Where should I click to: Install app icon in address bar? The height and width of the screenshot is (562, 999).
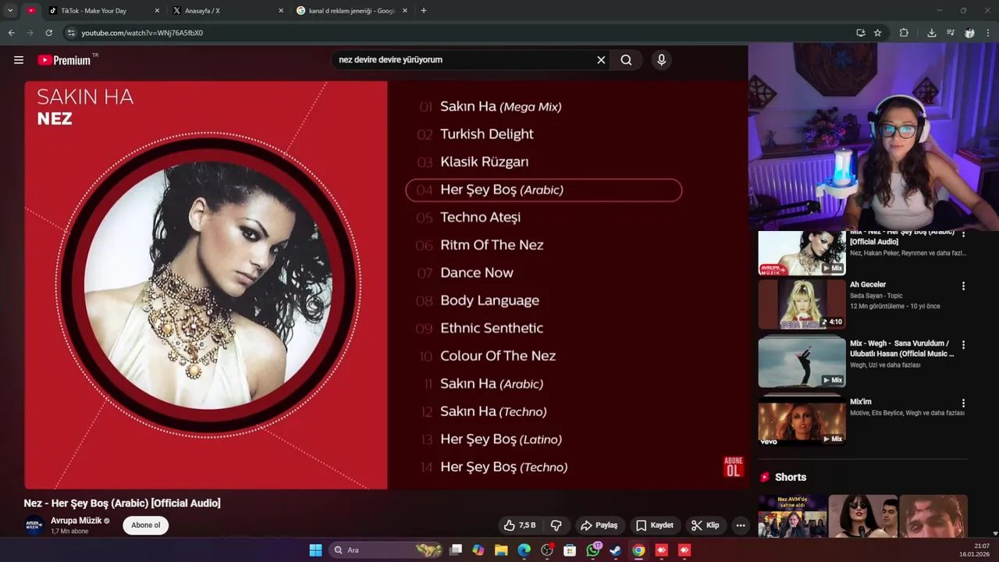coord(860,33)
